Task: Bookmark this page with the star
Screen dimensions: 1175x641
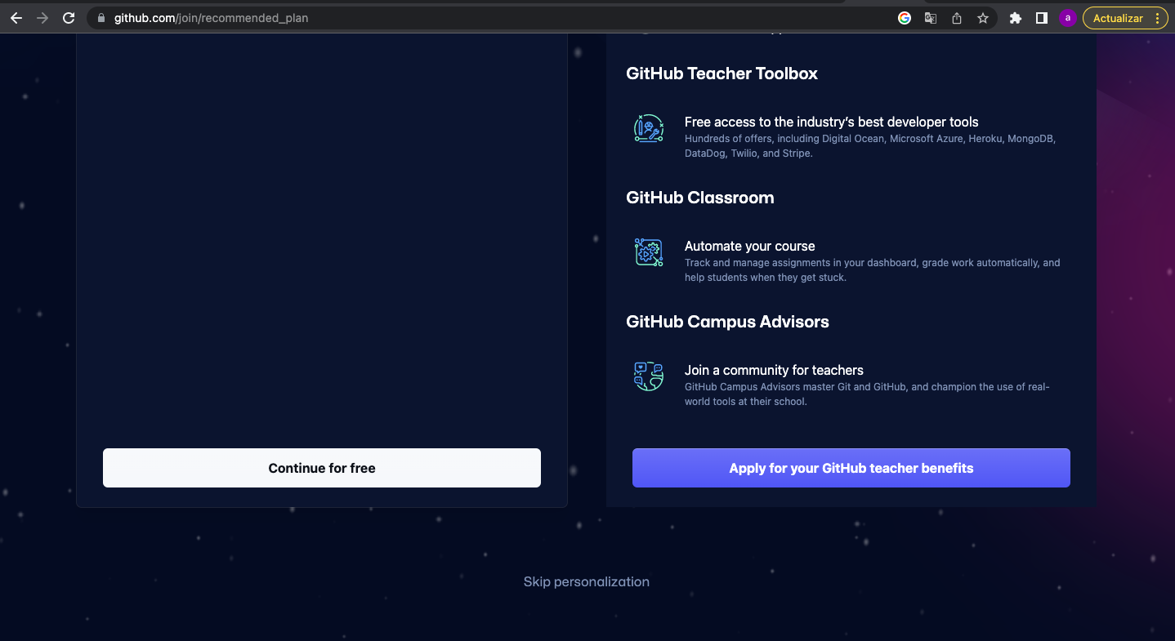Action: [983, 18]
